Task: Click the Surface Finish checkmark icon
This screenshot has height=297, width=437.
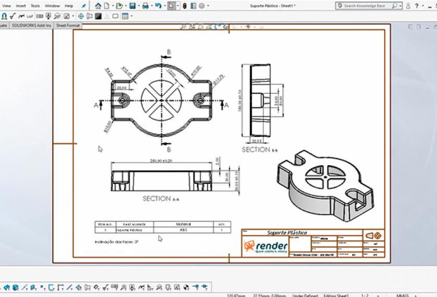Action: [12, 16]
